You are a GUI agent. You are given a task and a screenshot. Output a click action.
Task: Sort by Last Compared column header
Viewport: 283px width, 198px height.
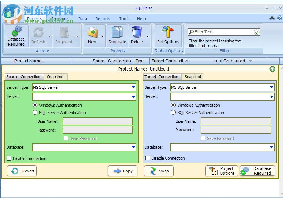(239, 61)
